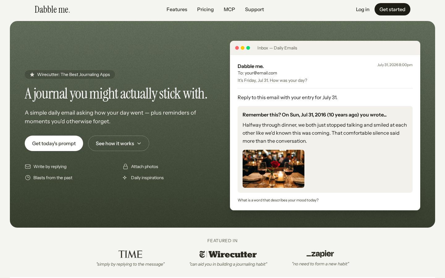Click the Reply to this email line
The height and width of the screenshot is (278, 445).
[x=287, y=97]
